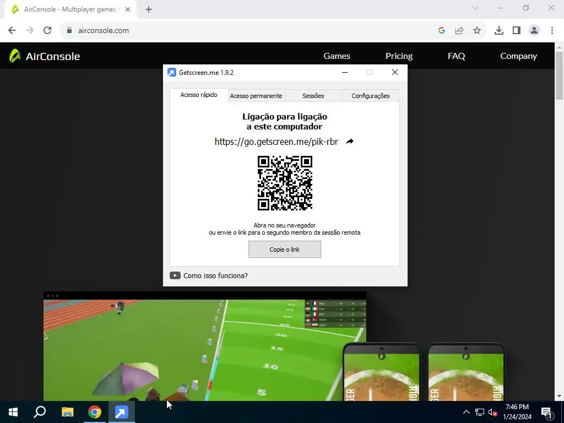Open Pricing in the AirConsole menu

coord(399,56)
